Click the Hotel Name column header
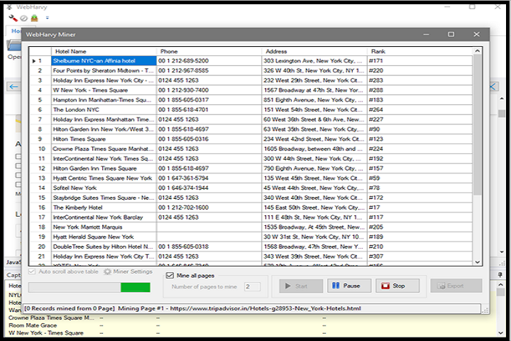 pos(104,52)
